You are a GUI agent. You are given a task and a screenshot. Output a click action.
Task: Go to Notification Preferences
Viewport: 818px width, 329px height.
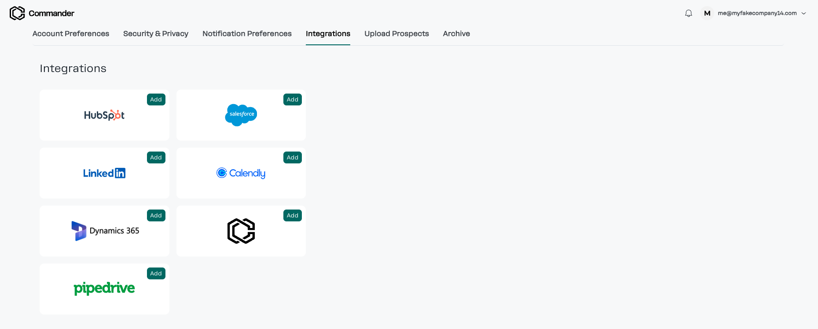coord(247,33)
